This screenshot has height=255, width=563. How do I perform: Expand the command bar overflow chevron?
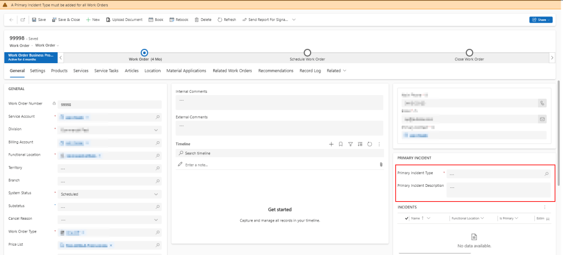click(x=294, y=20)
